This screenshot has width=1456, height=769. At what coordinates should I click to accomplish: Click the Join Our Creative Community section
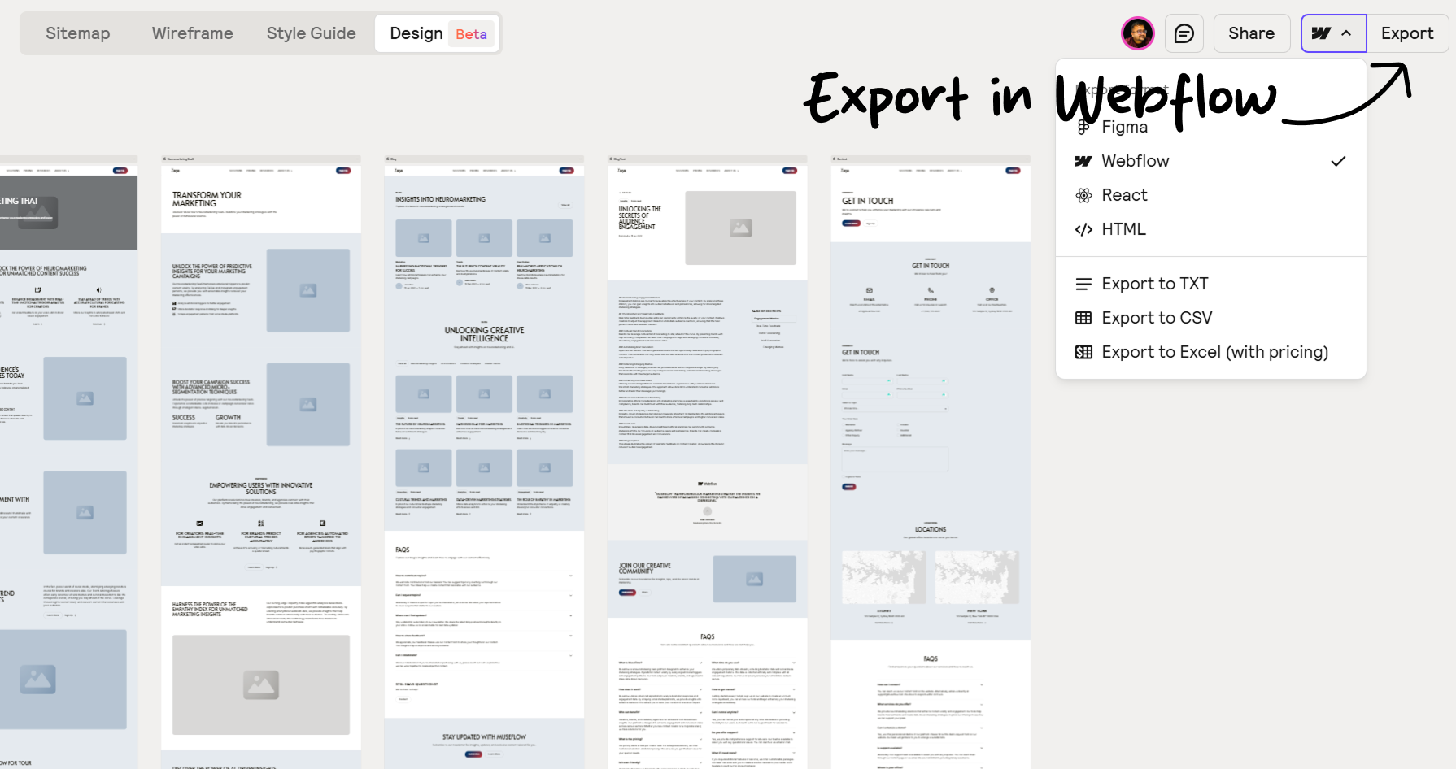pyautogui.click(x=707, y=578)
